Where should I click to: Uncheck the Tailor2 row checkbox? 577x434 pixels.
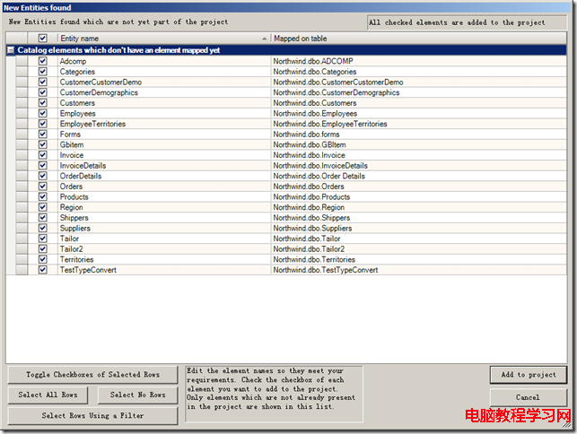pyautogui.click(x=43, y=248)
